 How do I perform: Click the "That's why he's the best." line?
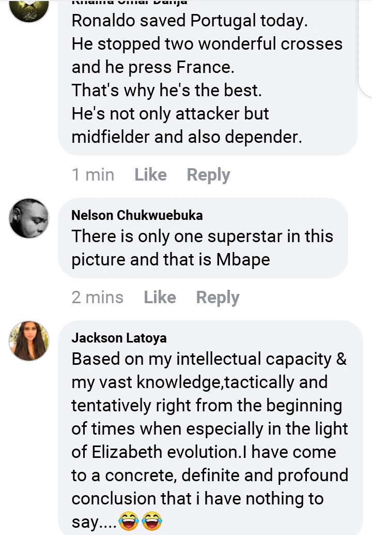pyautogui.click(x=166, y=90)
